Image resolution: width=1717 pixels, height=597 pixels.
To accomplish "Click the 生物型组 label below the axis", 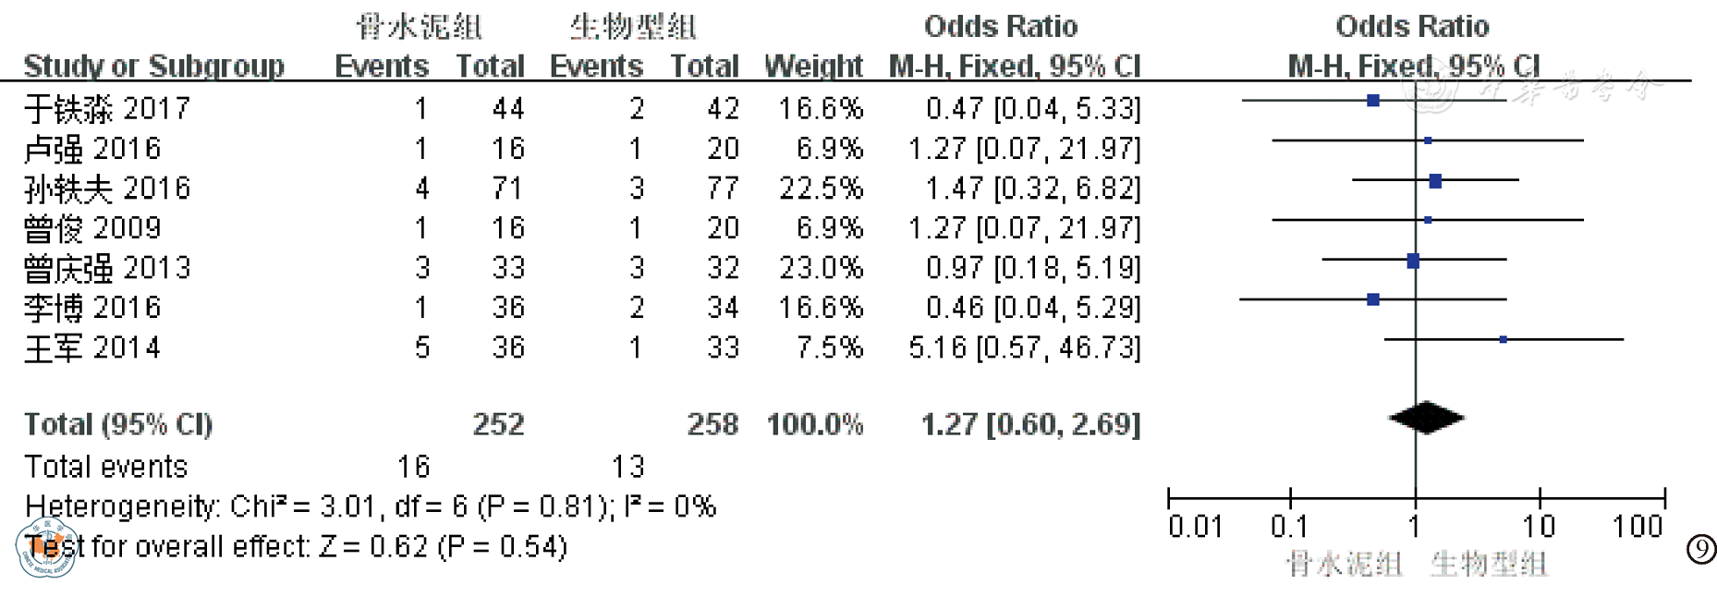I will (1488, 564).
